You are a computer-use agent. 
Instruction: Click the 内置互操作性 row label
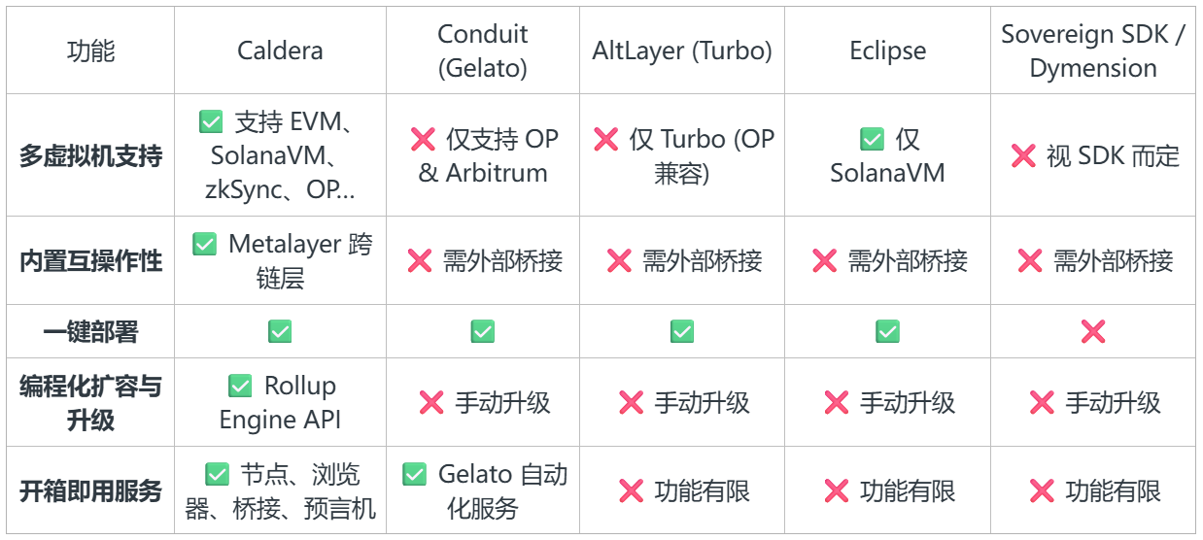[90, 261]
